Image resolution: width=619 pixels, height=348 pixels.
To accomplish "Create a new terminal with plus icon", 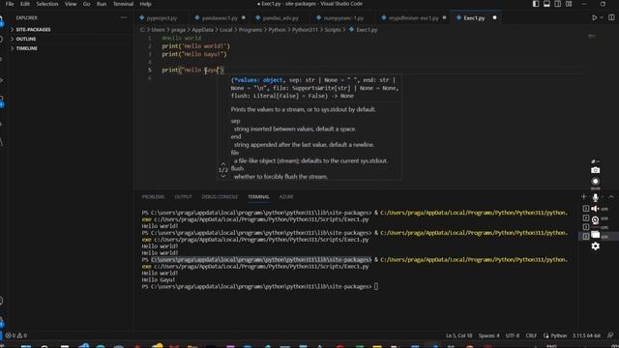I will (584, 196).
